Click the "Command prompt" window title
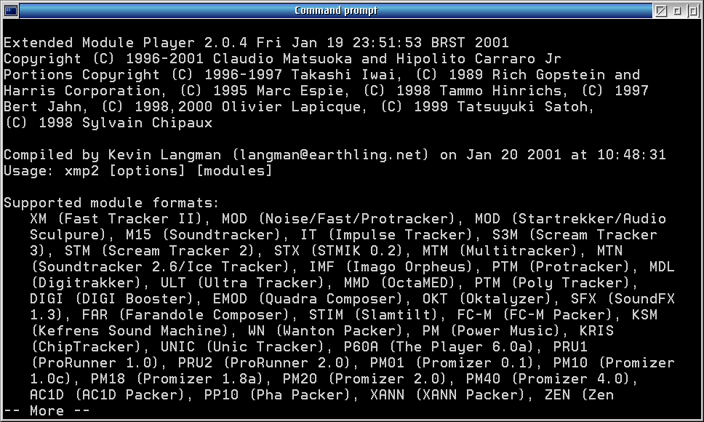Viewport: 704px width, 422px height. point(336,10)
